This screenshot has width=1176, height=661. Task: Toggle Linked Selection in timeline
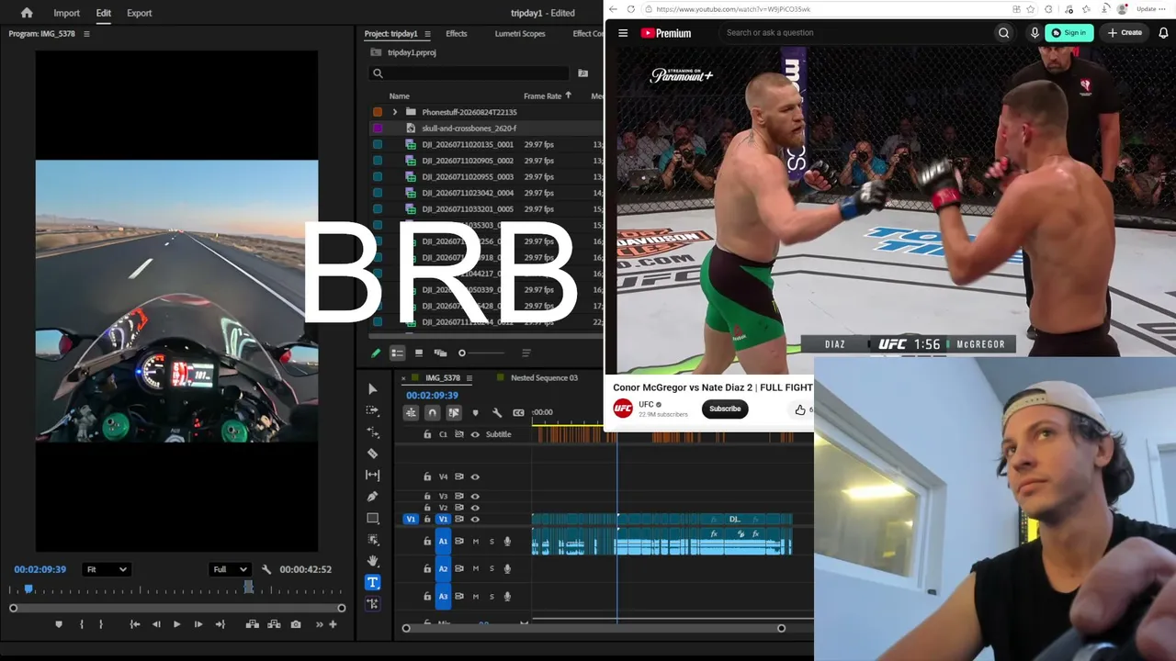point(454,413)
